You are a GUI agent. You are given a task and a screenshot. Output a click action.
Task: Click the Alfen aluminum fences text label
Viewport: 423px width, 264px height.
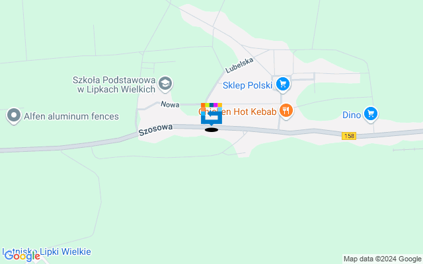71,116
